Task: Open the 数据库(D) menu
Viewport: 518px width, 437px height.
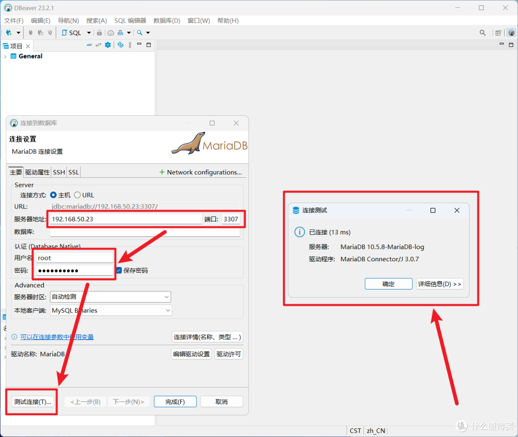Action: [166, 21]
